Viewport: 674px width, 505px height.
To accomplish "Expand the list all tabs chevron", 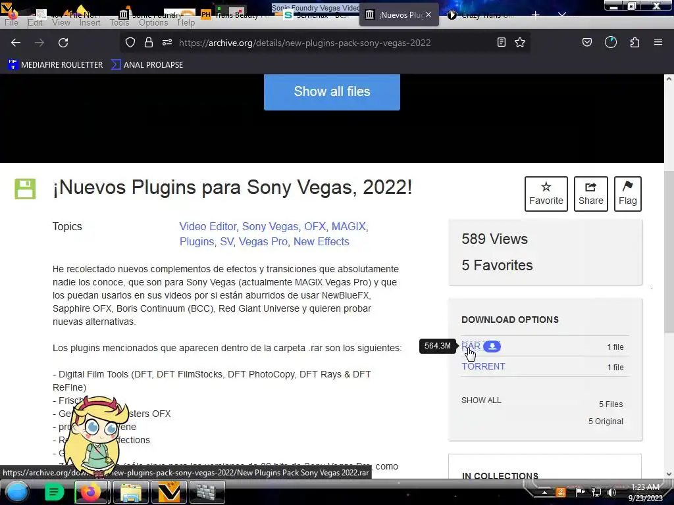I will [x=562, y=15].
